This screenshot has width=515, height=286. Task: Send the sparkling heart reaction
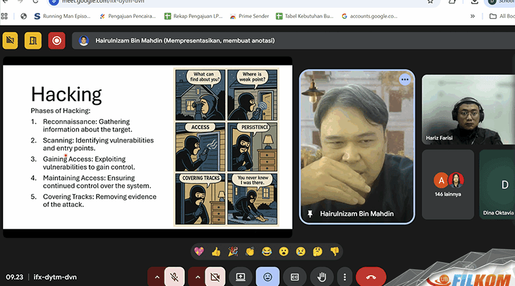point(199,251)
